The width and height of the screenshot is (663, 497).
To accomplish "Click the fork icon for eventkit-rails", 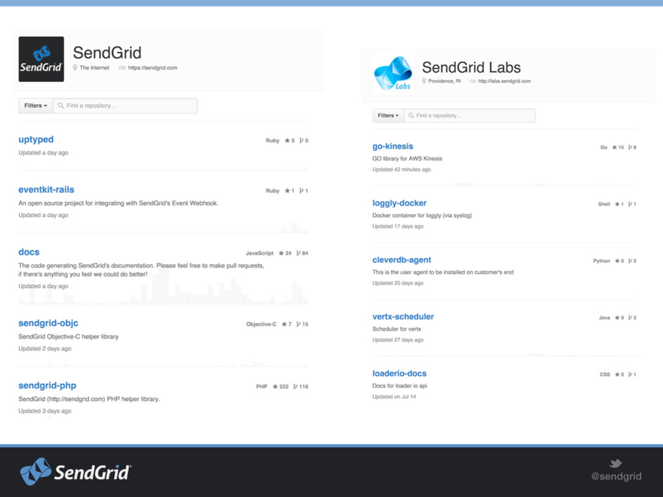I will pos(302,191).
